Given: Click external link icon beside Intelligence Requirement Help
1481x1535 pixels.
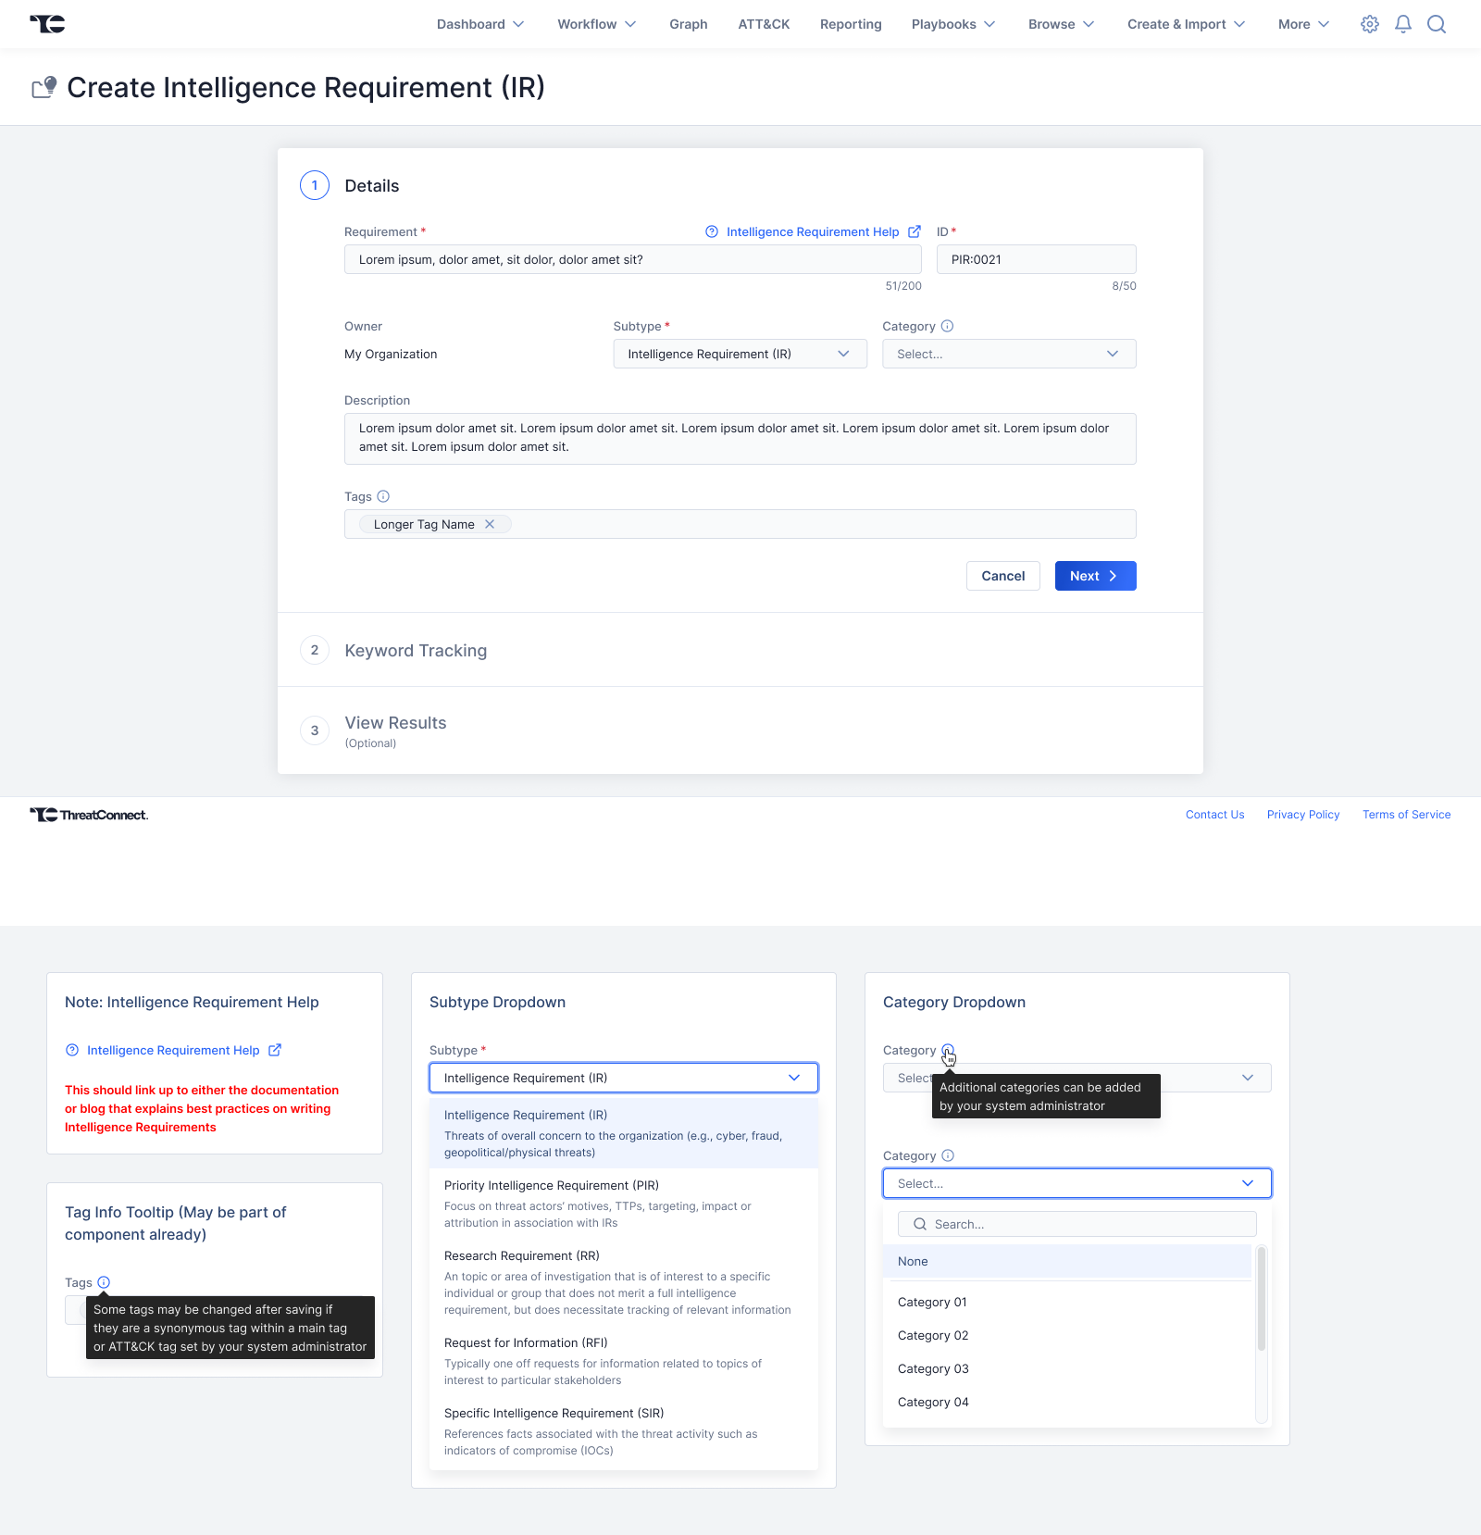Looking at the screenshot, I should 915,231.
